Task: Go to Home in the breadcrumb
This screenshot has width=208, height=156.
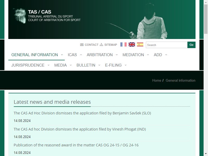Action: pyautogui.click(x=157, y=80)
